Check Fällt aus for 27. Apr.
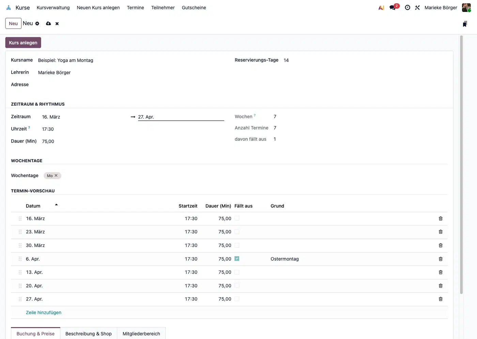 pos(237,299)
